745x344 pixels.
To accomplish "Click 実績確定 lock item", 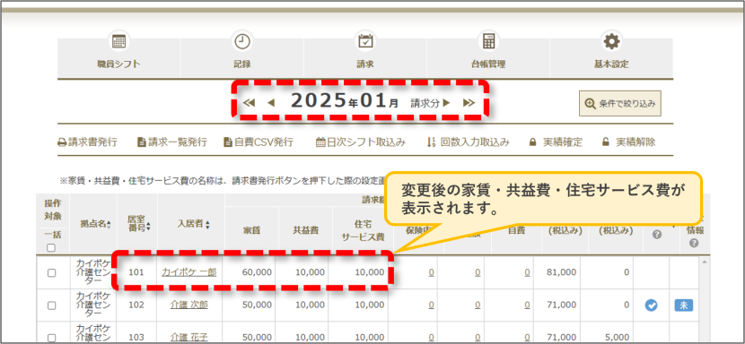I will tap(556, 142).
